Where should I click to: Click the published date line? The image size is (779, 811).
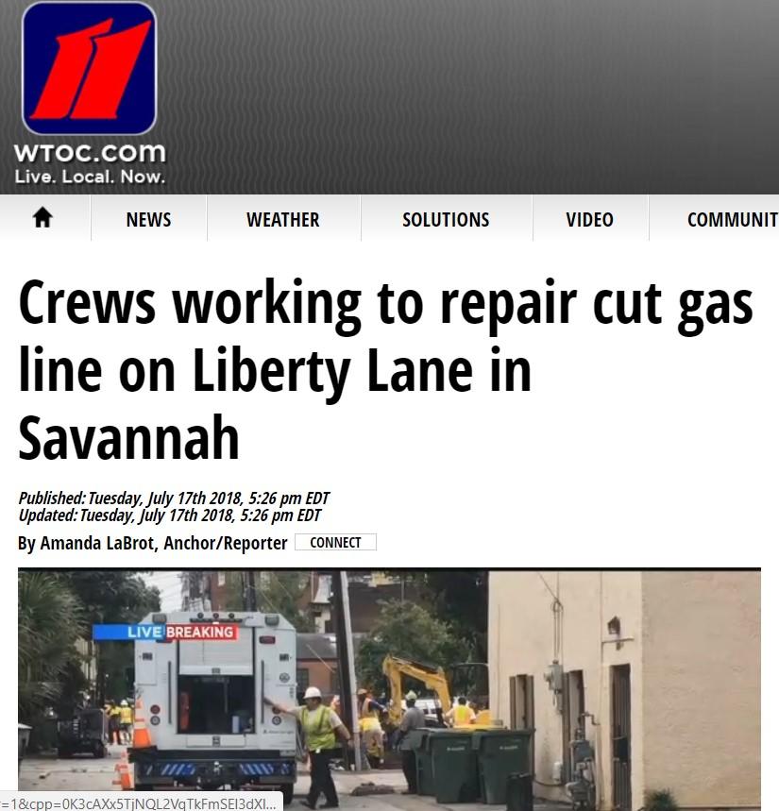[174, 498]
